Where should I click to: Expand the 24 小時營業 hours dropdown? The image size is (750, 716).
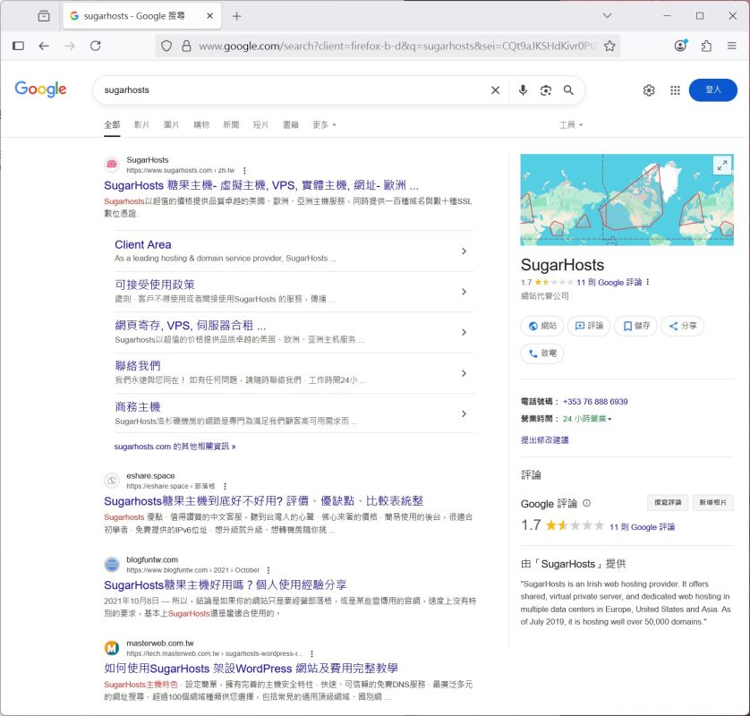click(587, 419)
